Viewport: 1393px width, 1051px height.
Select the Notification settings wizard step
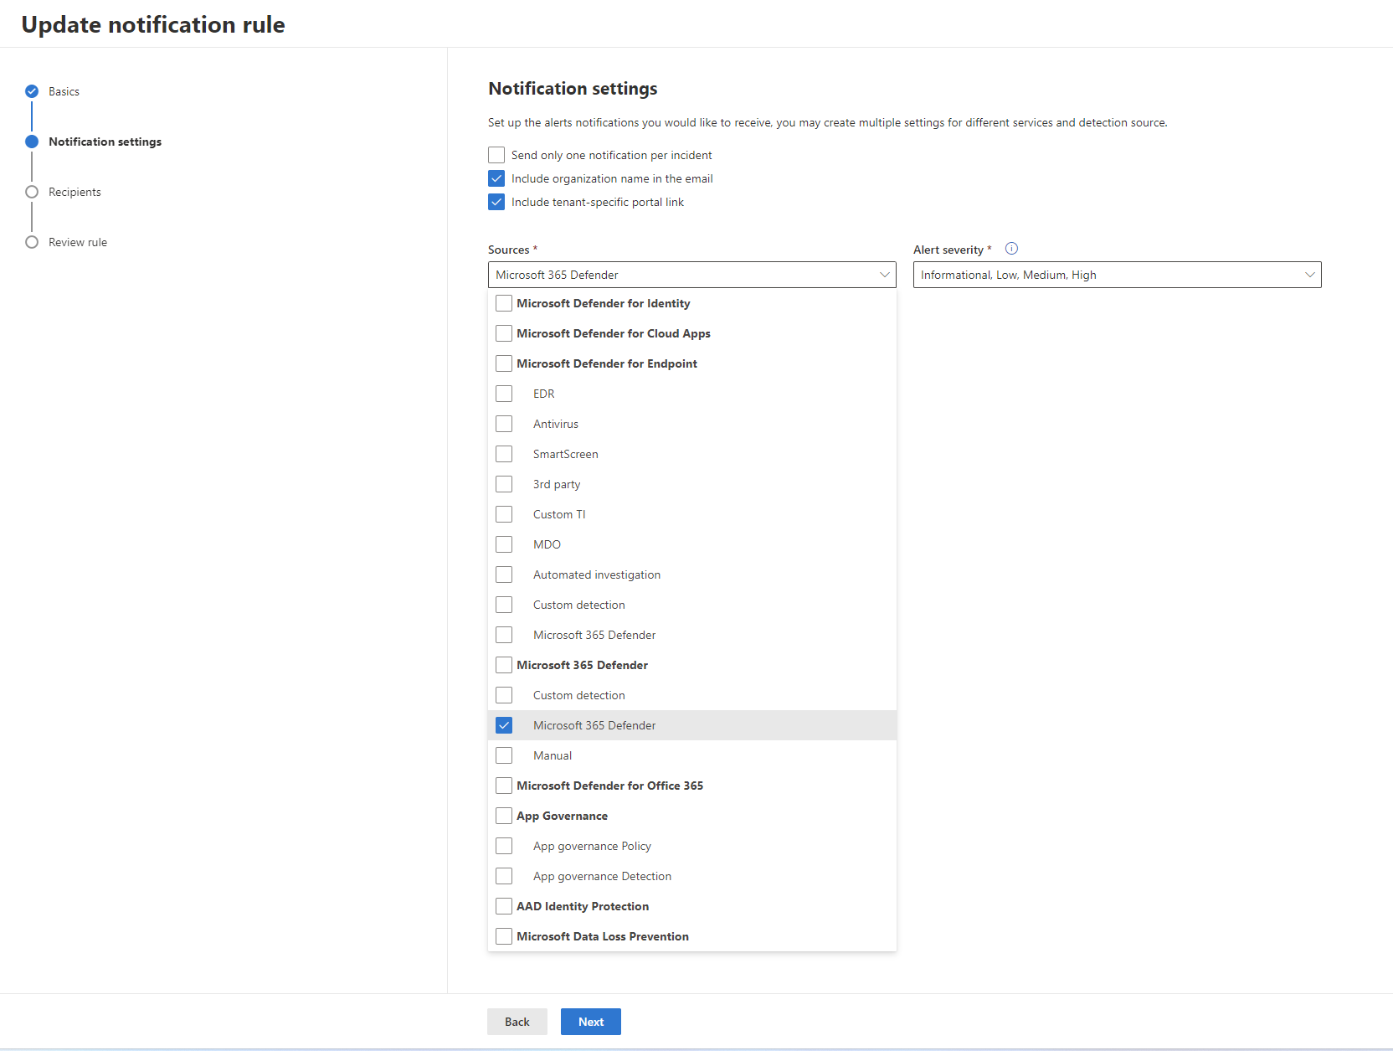[31, 142]
